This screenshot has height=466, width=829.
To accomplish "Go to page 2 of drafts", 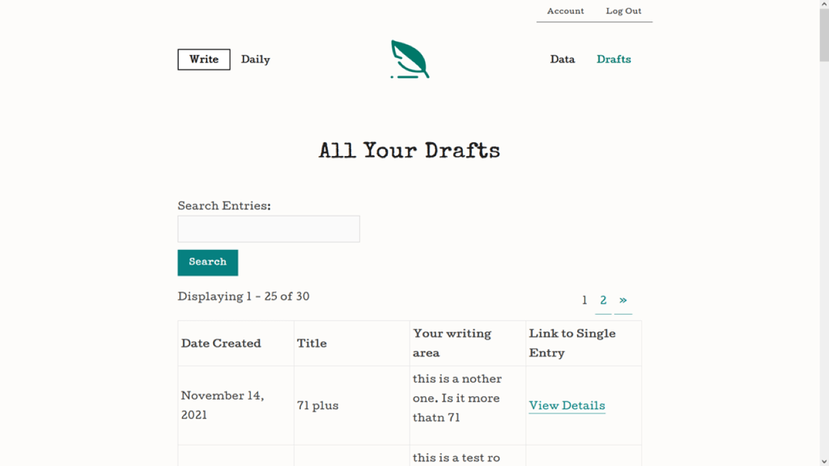I will pyautogui.click(x=603, y=300).
